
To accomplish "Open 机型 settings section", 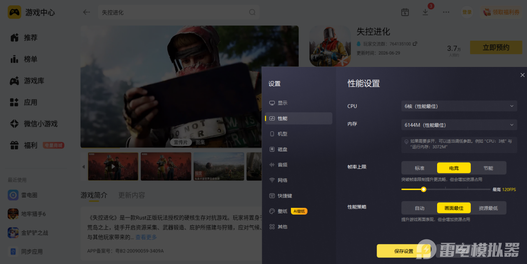I will (298, 134).
